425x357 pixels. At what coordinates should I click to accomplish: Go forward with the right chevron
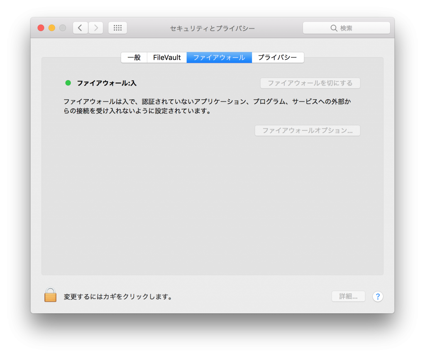96,28
